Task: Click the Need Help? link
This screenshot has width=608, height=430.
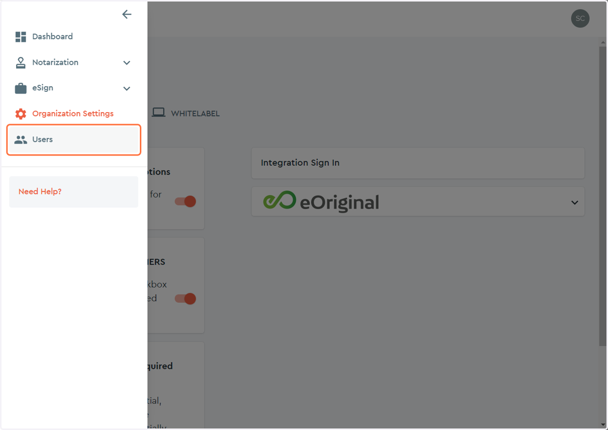Action: 40,192
